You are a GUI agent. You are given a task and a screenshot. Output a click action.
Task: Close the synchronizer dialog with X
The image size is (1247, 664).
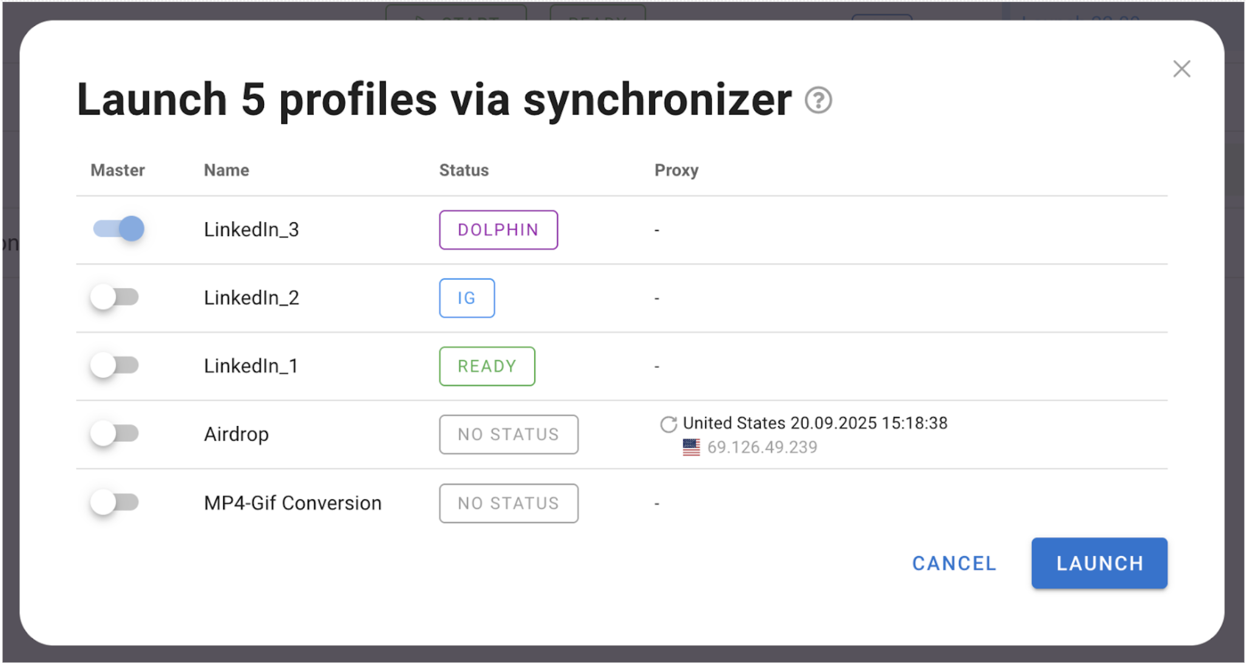tap(1181, 69)
